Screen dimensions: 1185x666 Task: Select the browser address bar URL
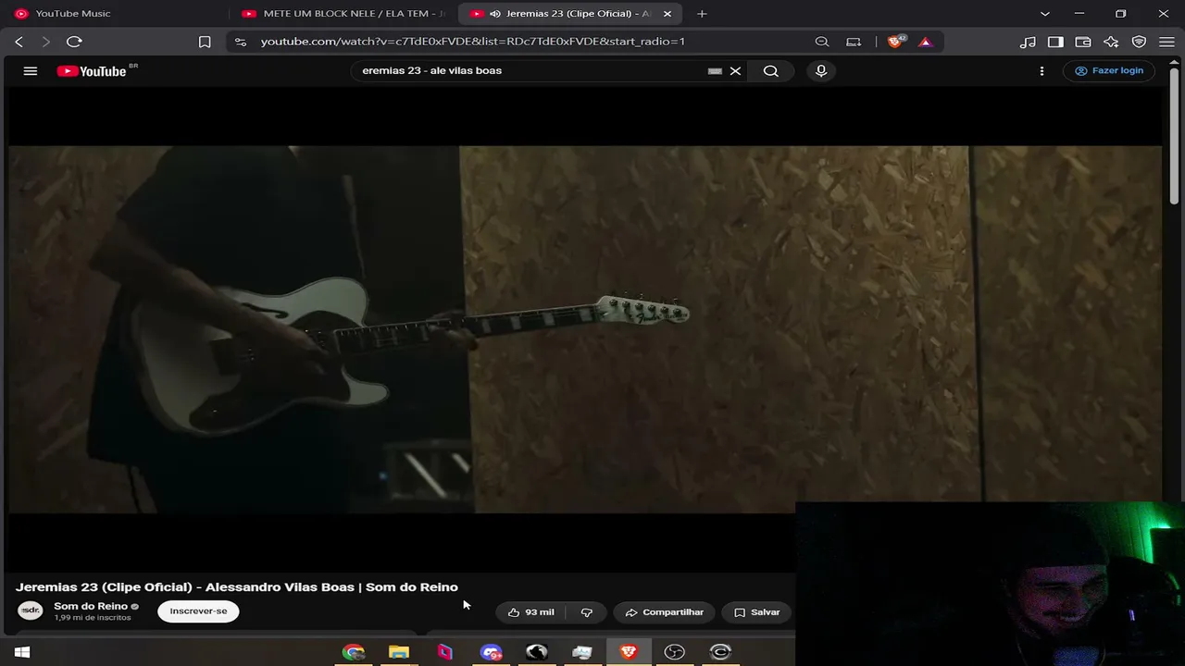(x=473, y=42)
